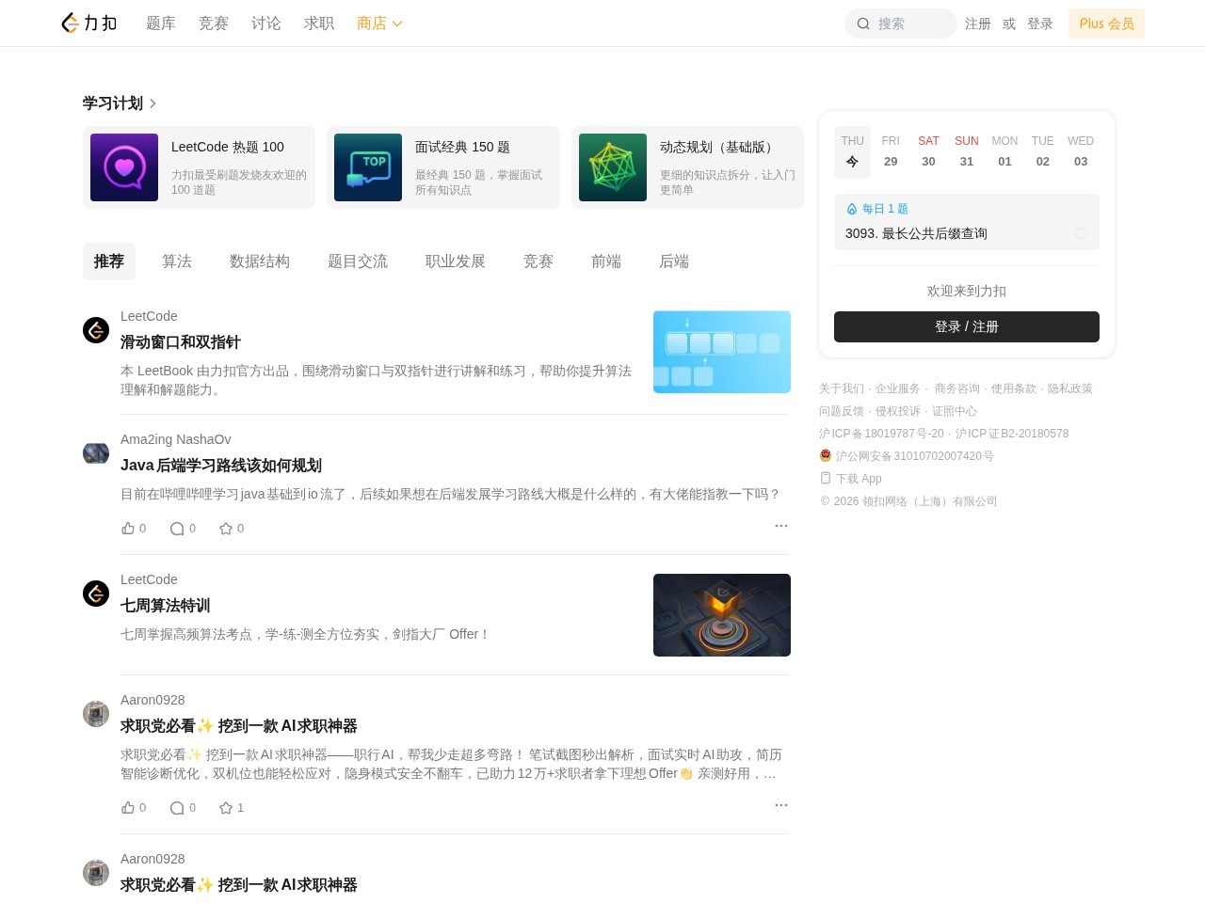
Task: Open more options on Java后端学习路线 post
Action: pos(781,526)
